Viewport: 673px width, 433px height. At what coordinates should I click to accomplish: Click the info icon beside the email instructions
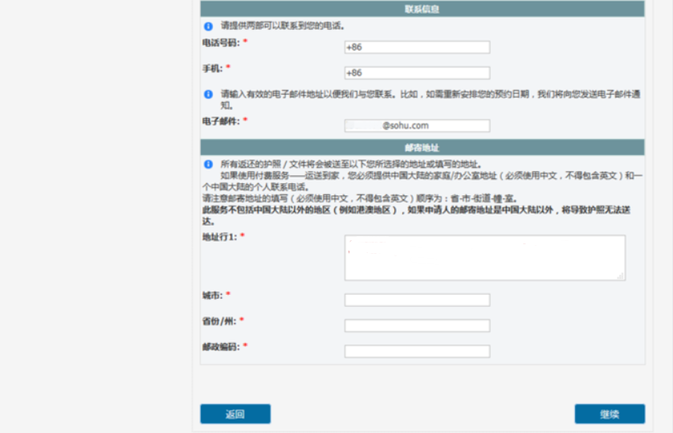pos(208,94)
